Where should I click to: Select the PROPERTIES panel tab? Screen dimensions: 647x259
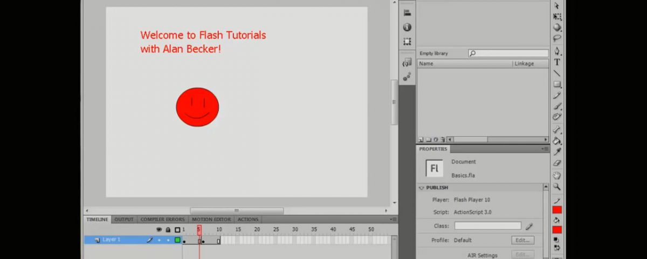coord(433,149)
